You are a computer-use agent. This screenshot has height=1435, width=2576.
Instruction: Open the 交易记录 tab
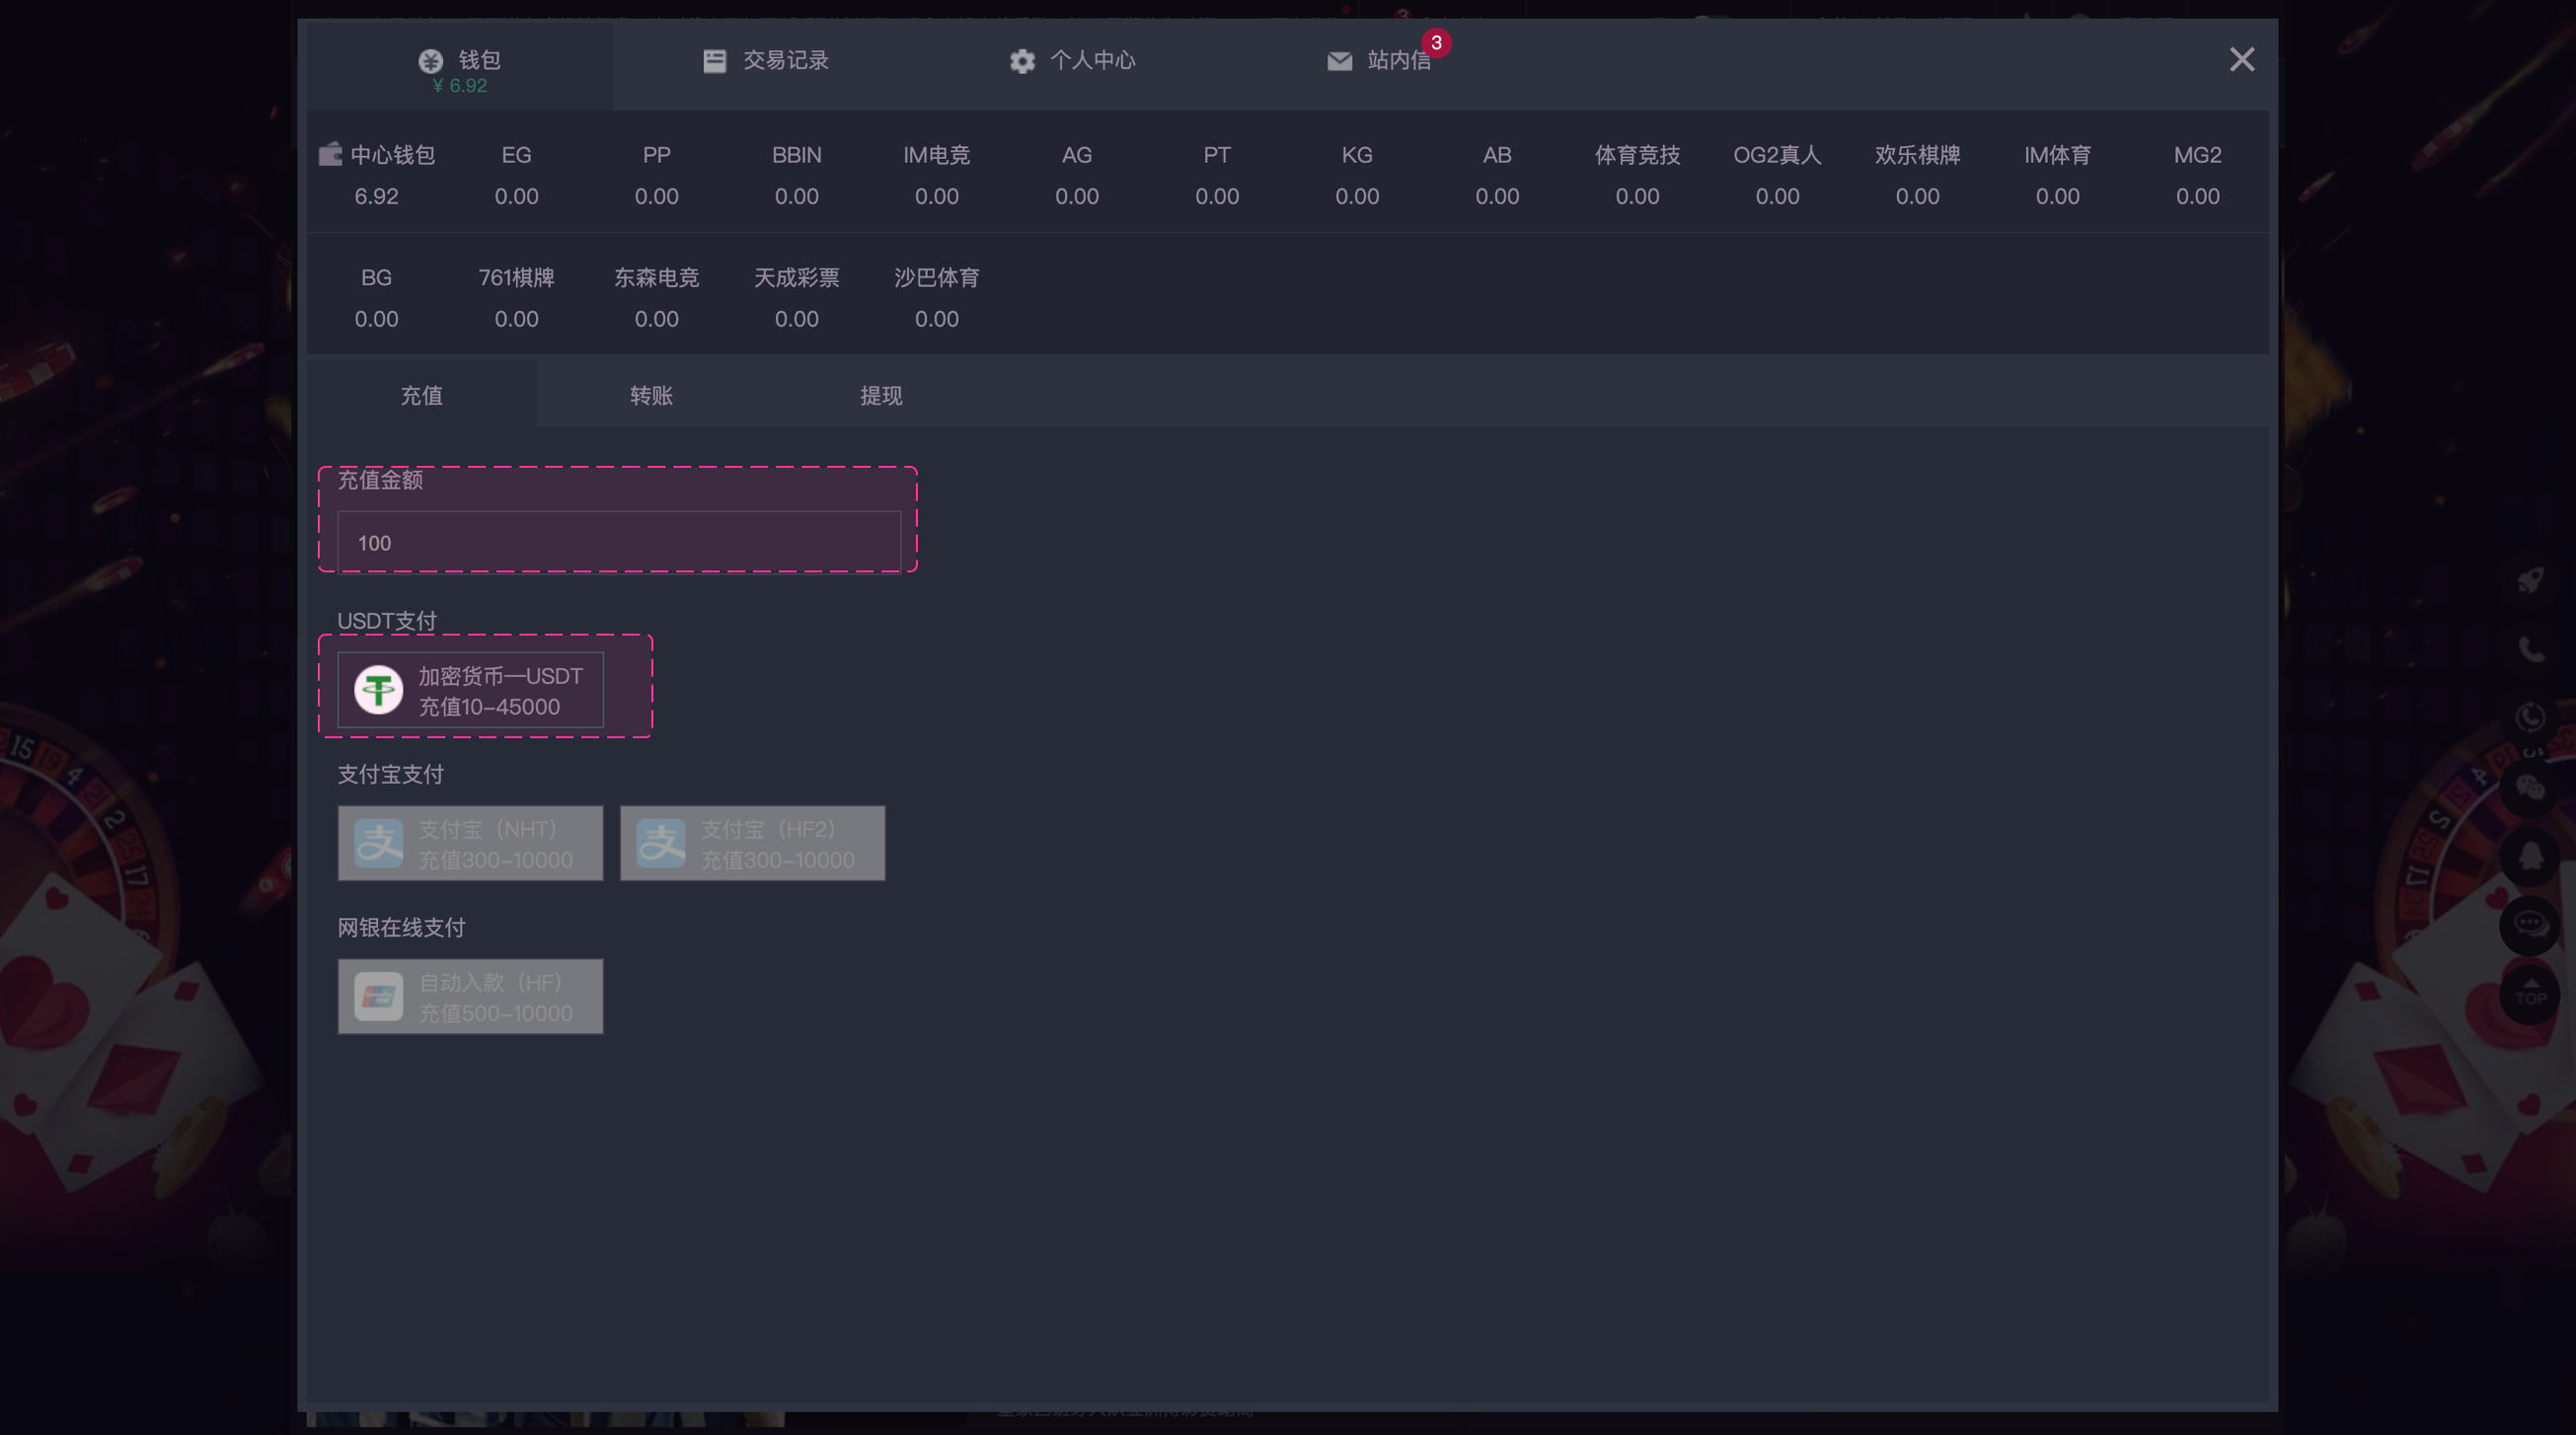[x=766, y=61]
